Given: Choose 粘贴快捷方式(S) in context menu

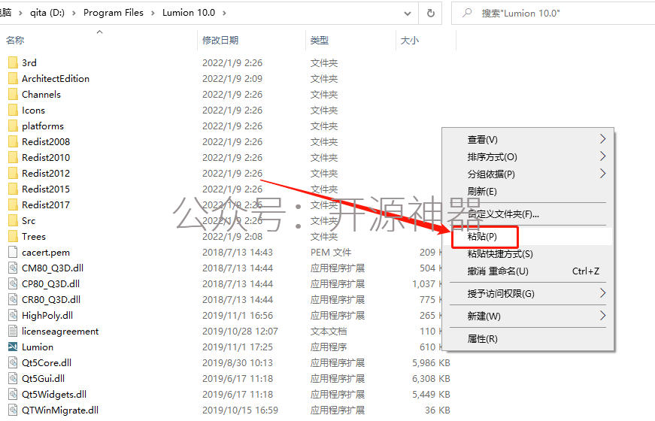Looking at the screenshot, I should coord(528,254).
